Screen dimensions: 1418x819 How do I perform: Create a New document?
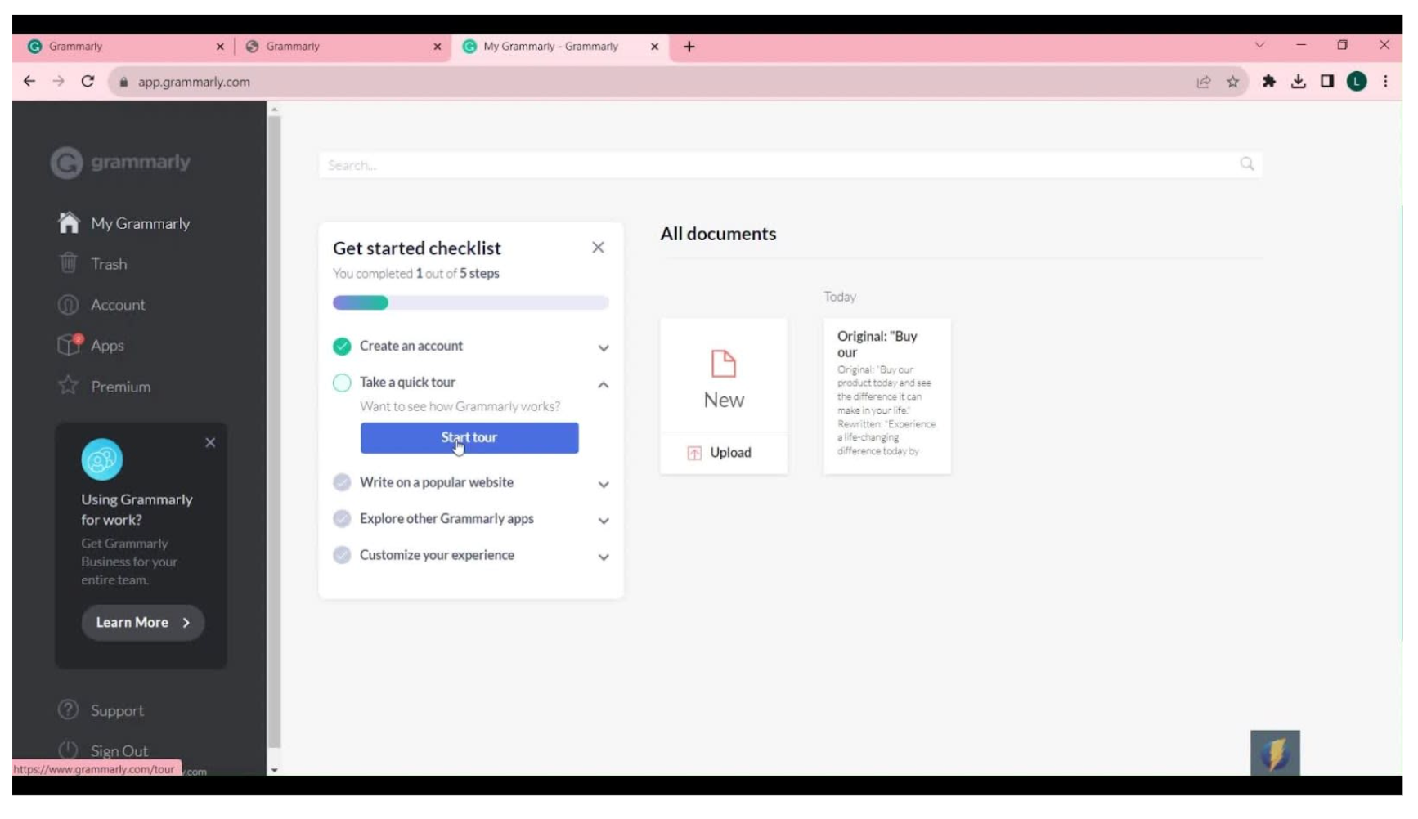(724, 376)
